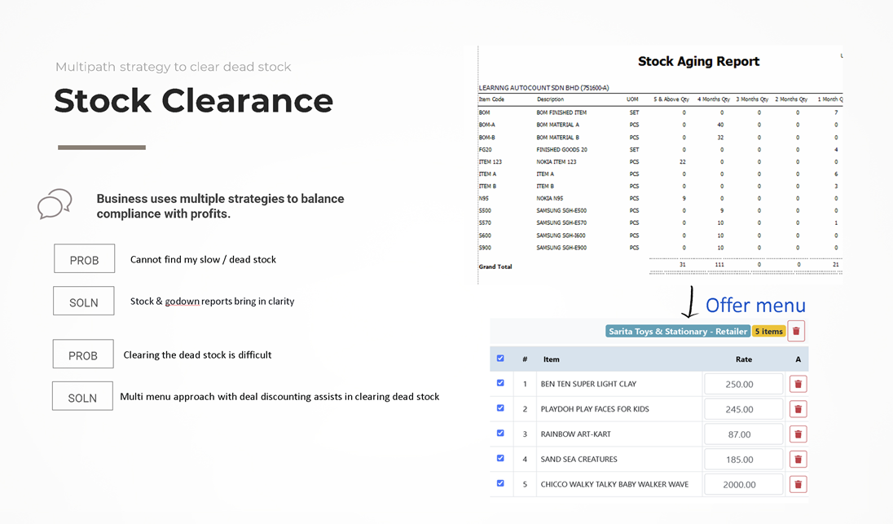This screenshot has width=893, height=524.
Task: Click the NOKIA N95 description
Action: coord(550,198)
